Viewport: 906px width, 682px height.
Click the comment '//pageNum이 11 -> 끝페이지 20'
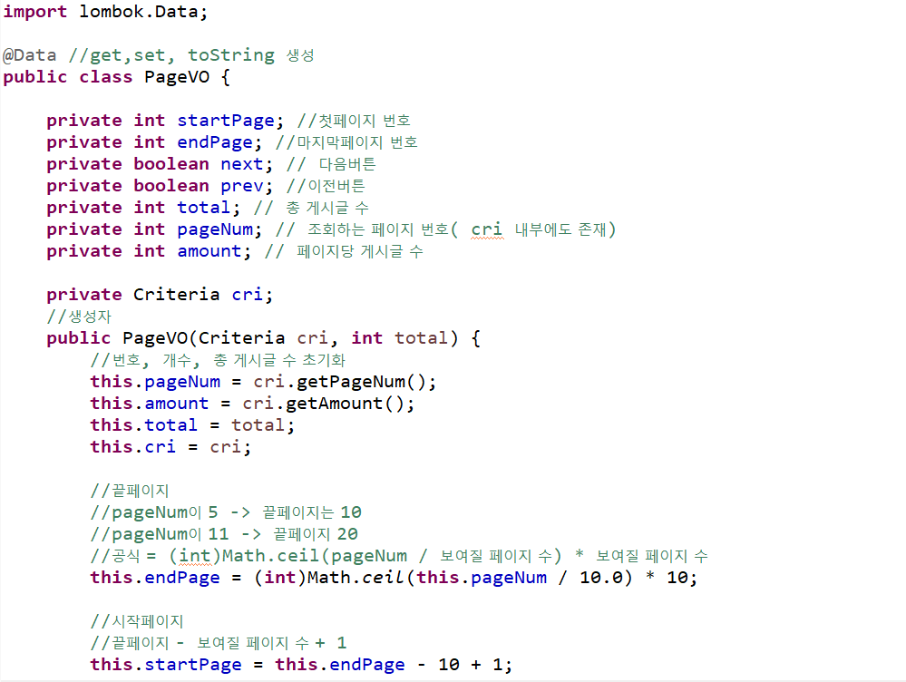pyautogui.click(x=224, y=534)
